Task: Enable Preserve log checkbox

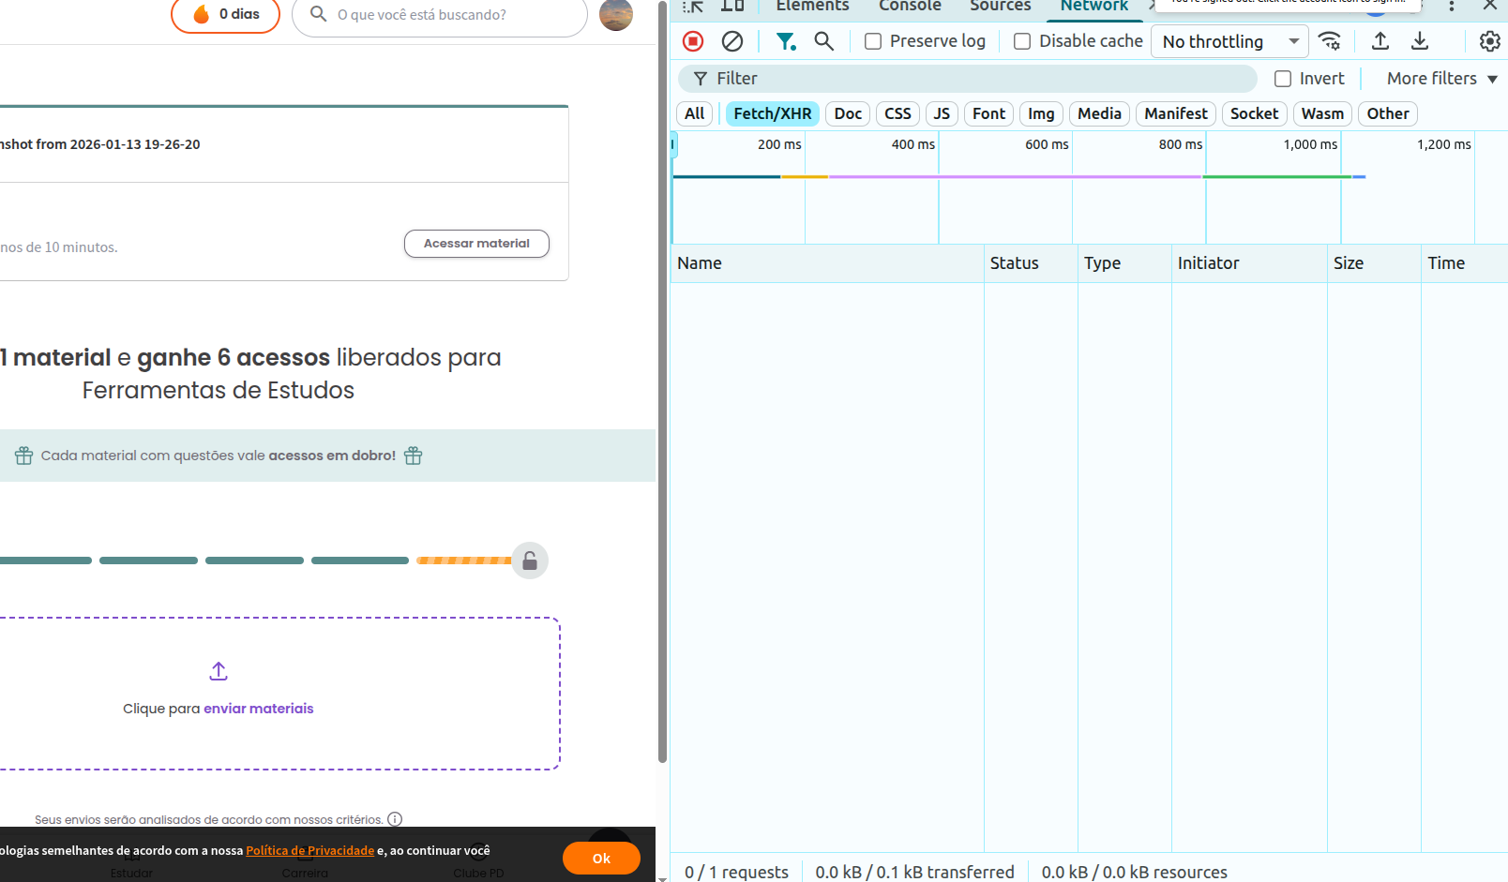Action: pyautogui.click(x=873, y=41)
